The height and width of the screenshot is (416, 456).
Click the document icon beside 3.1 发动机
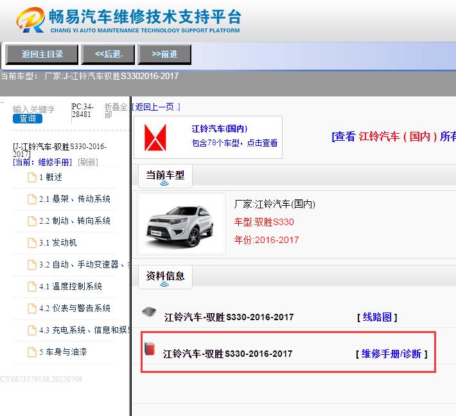[x=32, y=243]
